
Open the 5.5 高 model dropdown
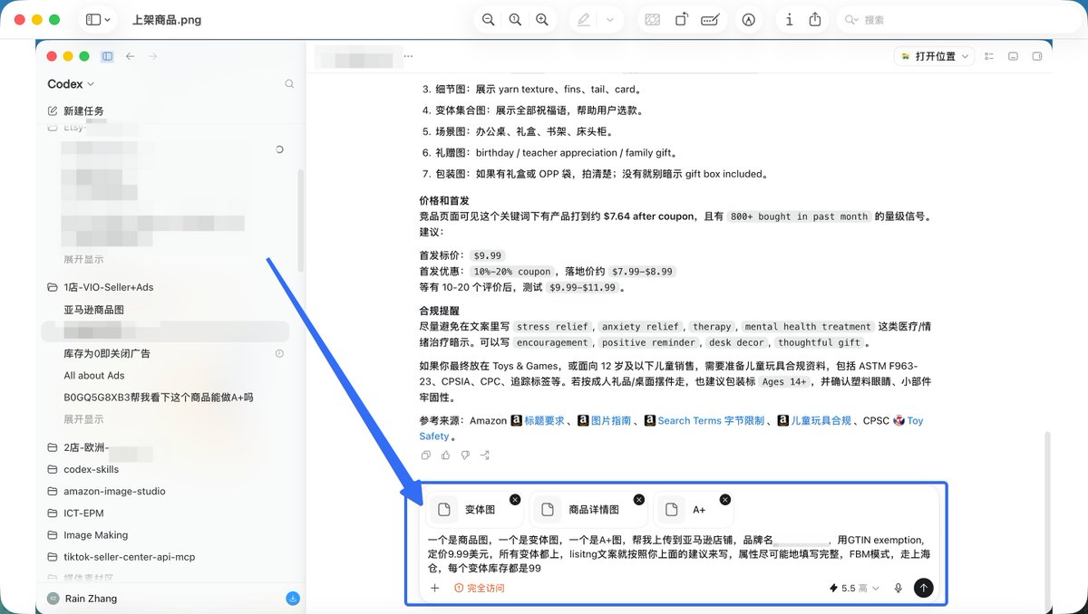tap(854, 588)
